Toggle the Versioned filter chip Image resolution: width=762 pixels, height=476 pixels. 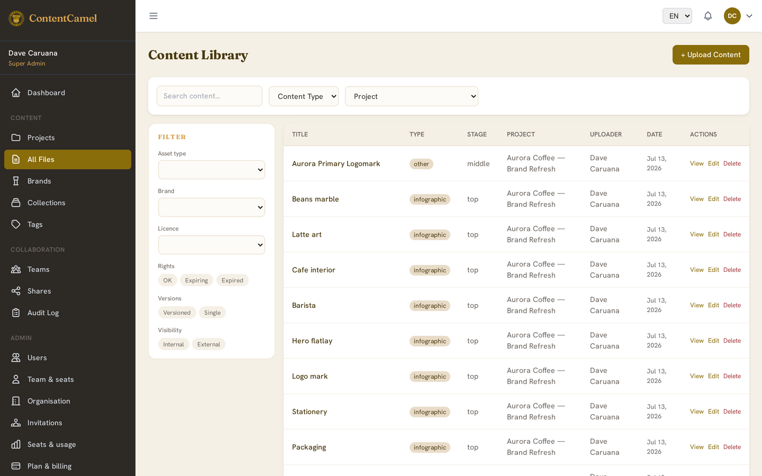177,313
